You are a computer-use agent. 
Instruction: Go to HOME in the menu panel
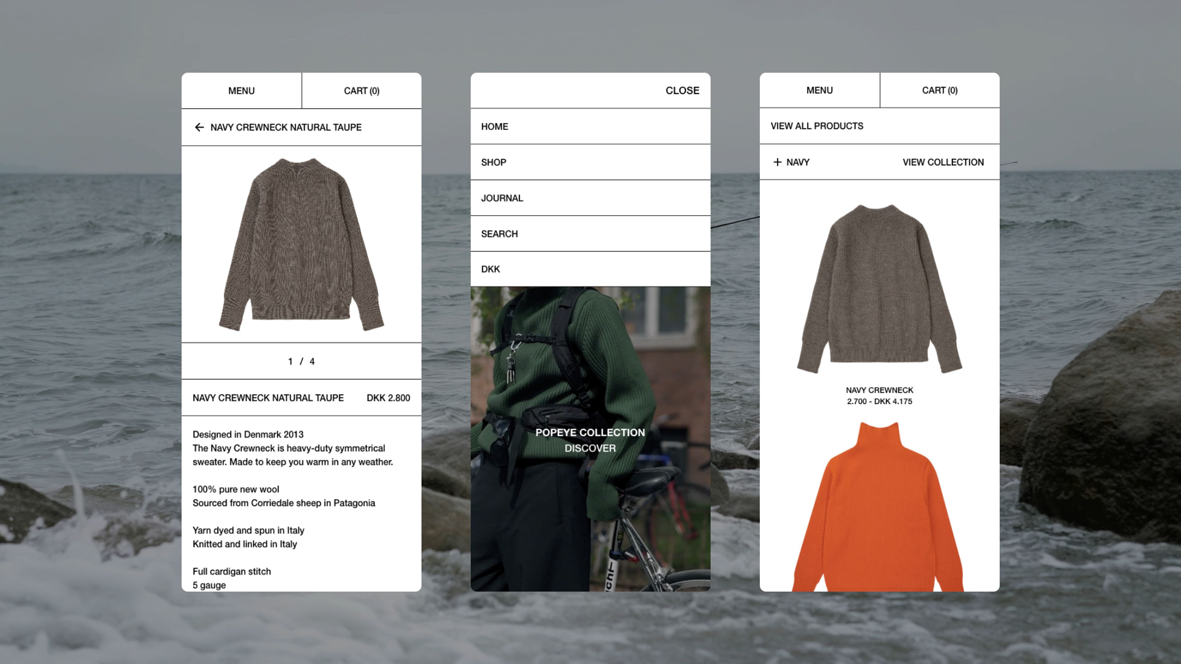[590, 126]
